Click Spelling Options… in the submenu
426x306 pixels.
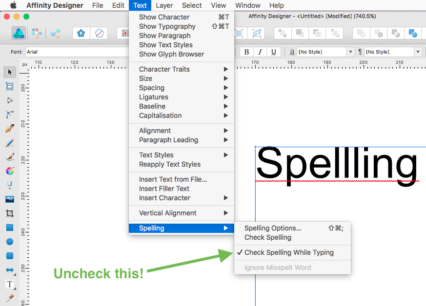pos(273,228)
